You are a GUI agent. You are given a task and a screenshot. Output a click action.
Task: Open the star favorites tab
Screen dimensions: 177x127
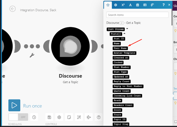coord(108,5)
